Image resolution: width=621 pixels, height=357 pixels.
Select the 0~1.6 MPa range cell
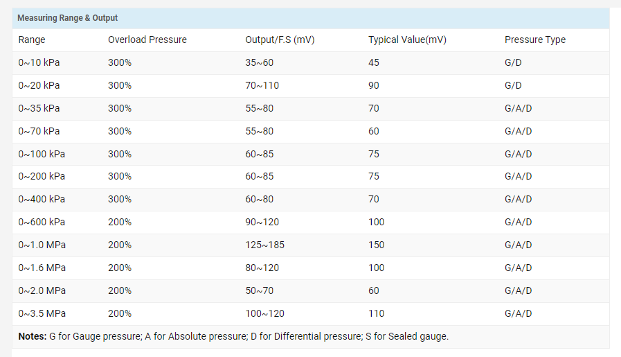[42, 268]
